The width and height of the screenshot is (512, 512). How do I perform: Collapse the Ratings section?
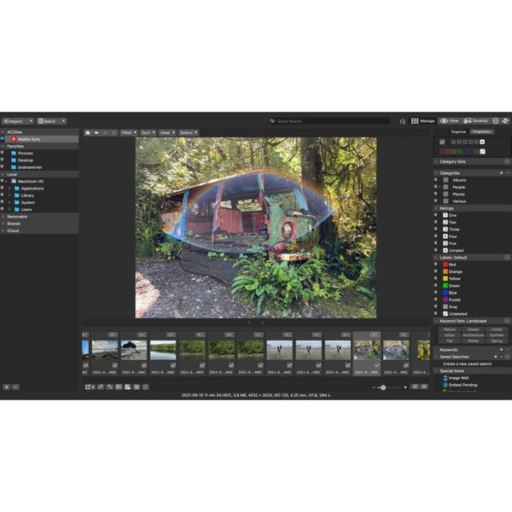436,208
